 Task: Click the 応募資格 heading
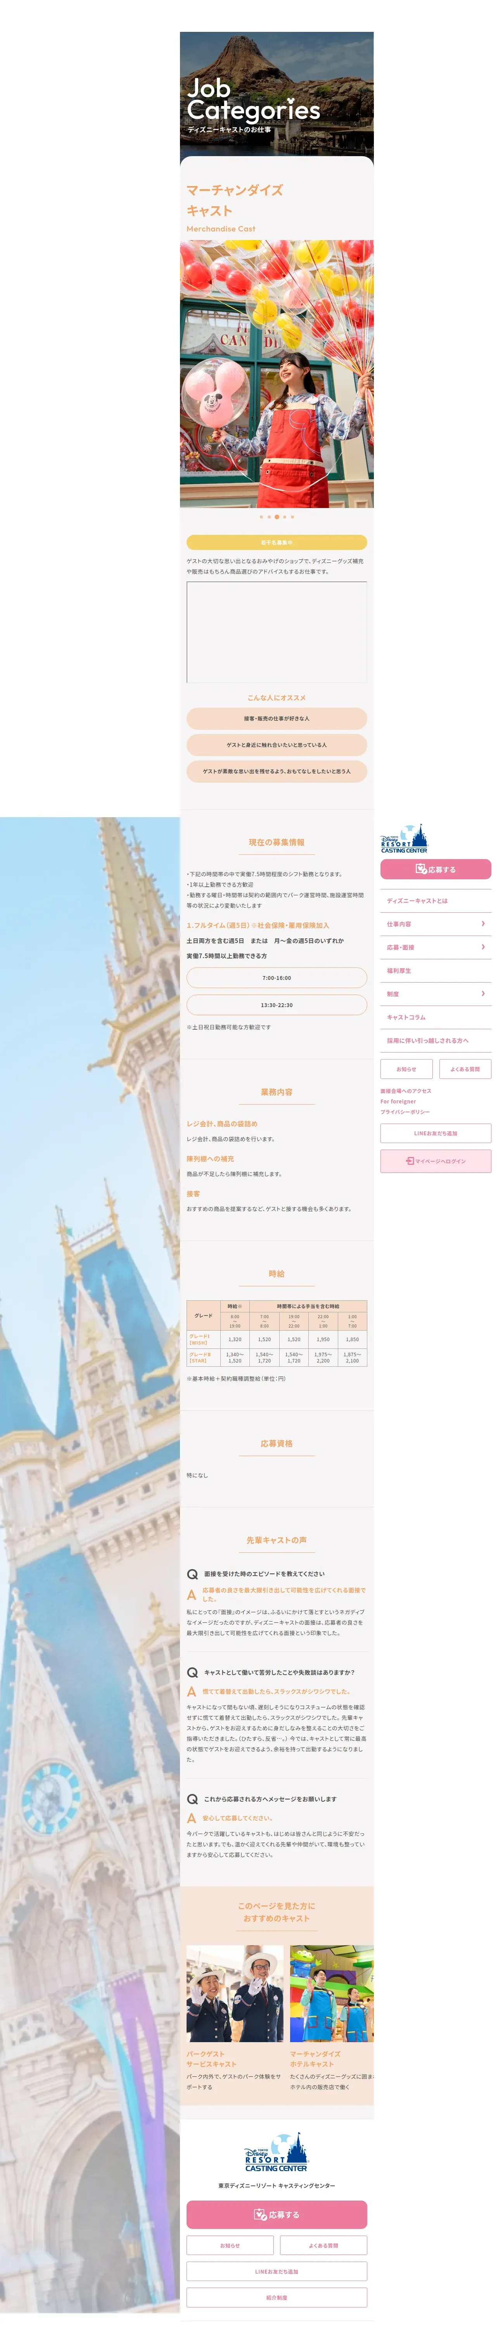pyautogui.click(x=276, y=1443)
